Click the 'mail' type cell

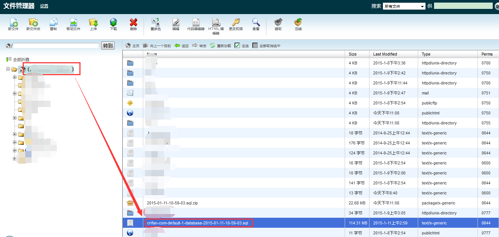pos(425,93)
